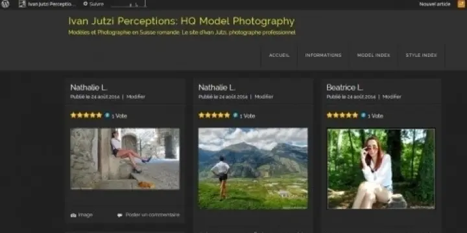The width and height of the screenshot is (467, 233).
Task: Open second Nathalie L. post title above mountain photo
Action: point(217,87)
